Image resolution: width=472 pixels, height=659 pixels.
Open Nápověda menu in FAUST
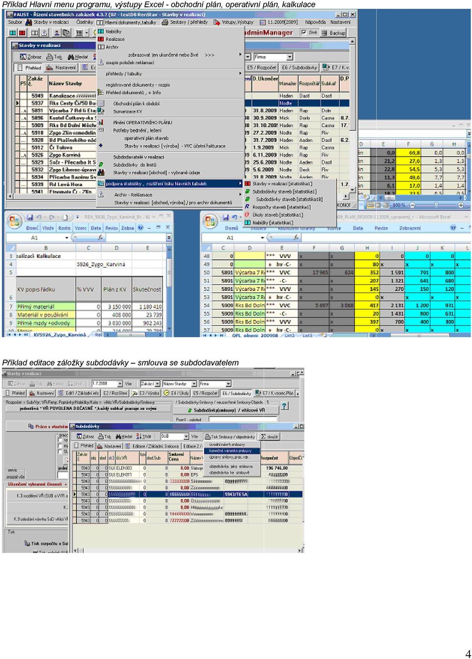click(x=315, y=22)
